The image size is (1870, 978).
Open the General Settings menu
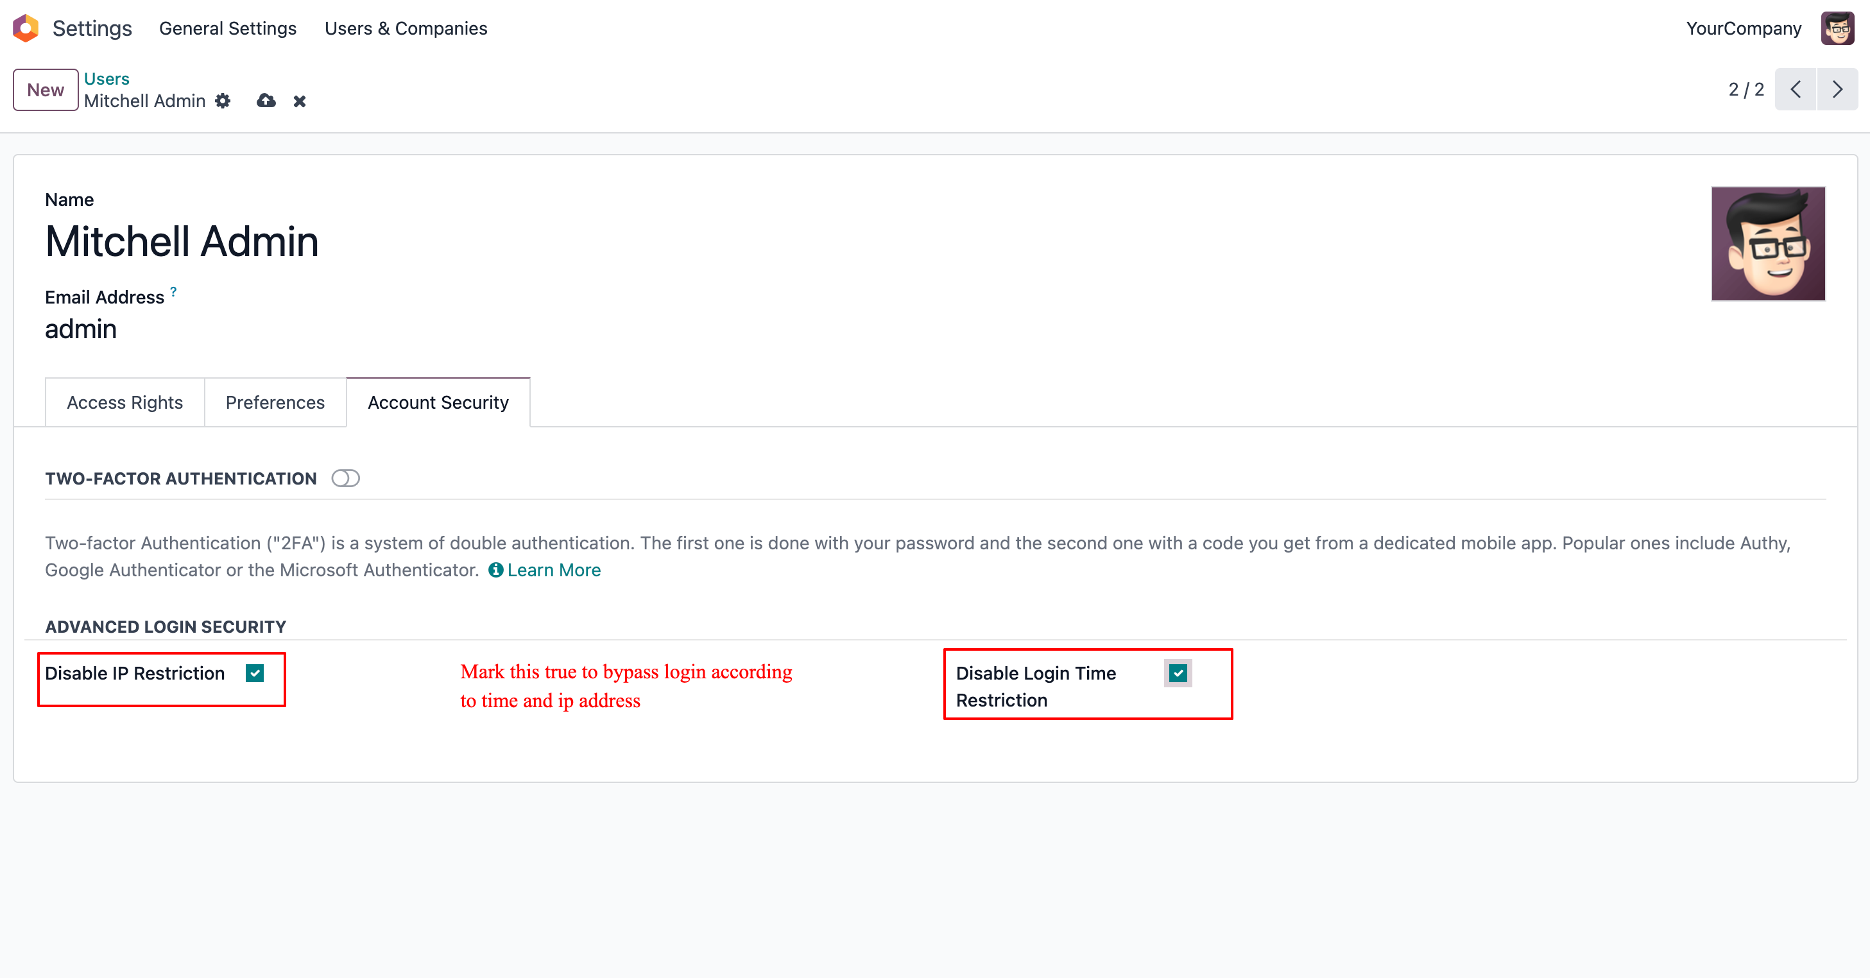coord(228,28)
